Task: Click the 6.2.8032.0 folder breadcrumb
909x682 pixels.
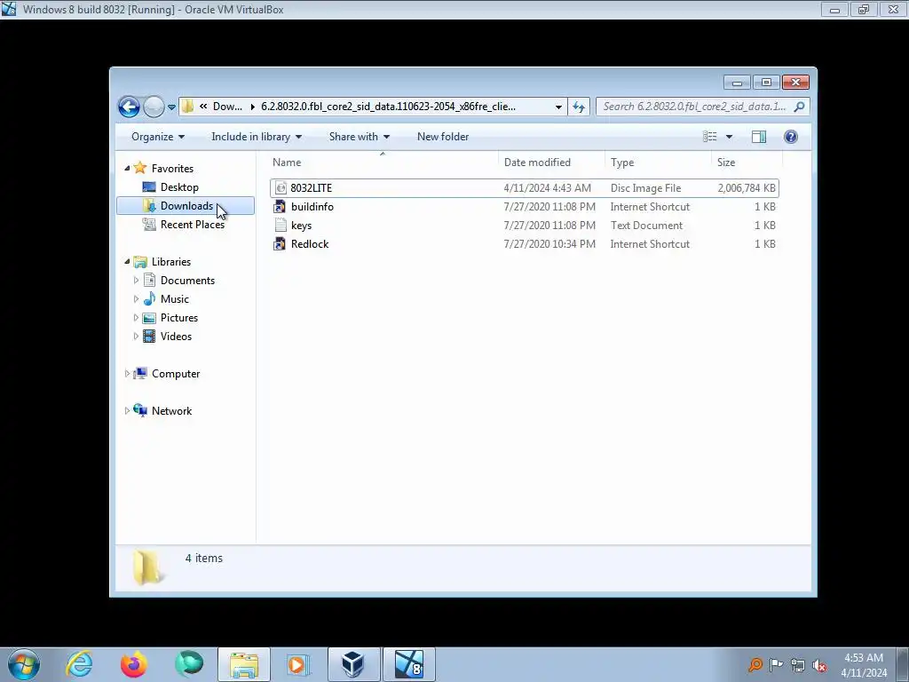Action: tap(389, 107)
